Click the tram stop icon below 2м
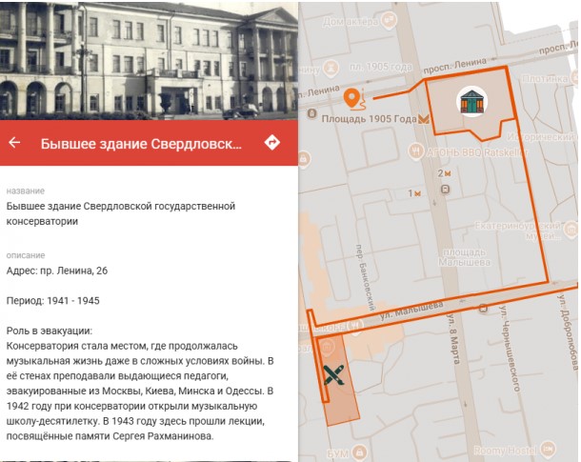Screen dimensions: 581x462 pyautogui.click(x=445, y=190)
